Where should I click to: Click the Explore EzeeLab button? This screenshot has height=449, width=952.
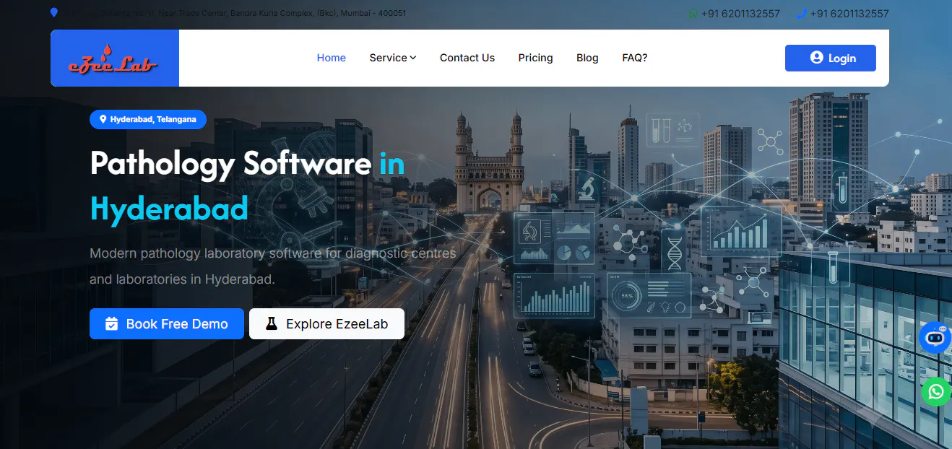click(326, 324)
